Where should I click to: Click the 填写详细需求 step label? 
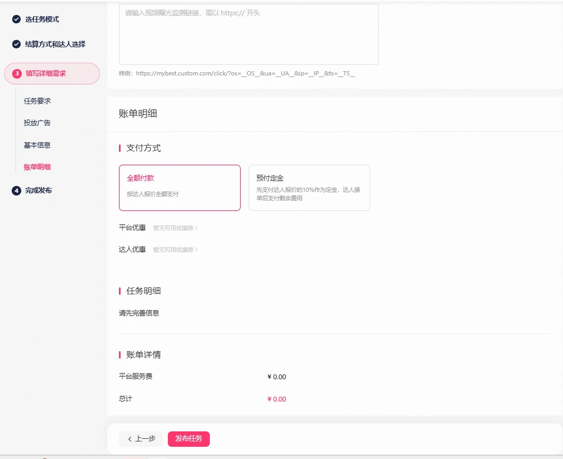tap(46, 74)
